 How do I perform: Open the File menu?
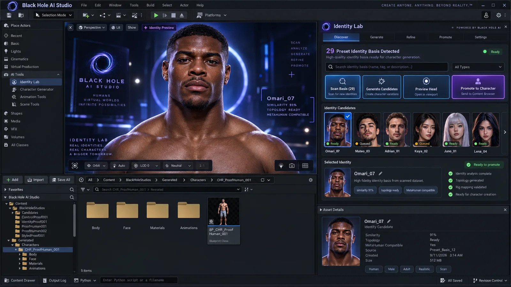tap(84, 5)
